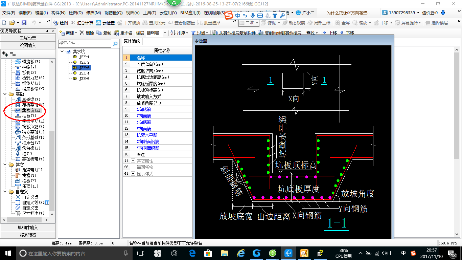Viewport: 462px width, 260px height.
Task: Select the JSK-1 component
Action: tap(84, 57)
